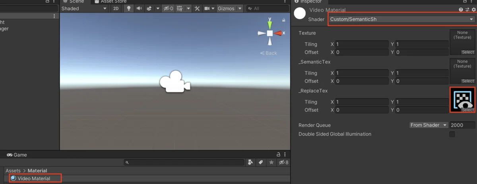Open search by label tag icon
Image resolution: width=477 pixels, height=184 pixels.
tap(261, 162)
